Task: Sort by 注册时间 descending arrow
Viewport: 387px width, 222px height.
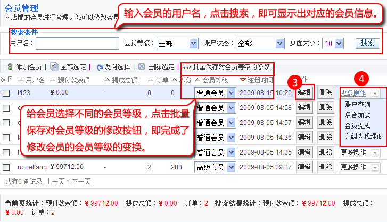Action: point(243,80)
